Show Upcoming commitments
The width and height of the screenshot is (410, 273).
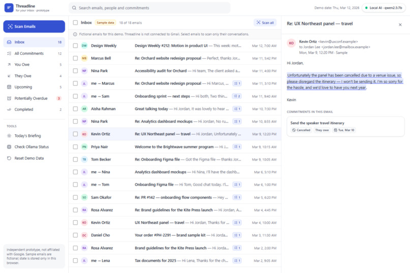(34, 87)
